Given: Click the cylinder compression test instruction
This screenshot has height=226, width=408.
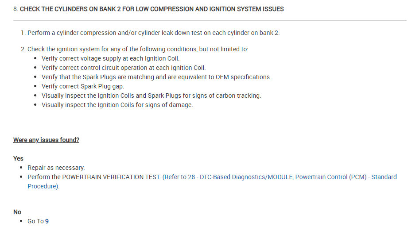Looking at the screenshot, I should 153,33.
